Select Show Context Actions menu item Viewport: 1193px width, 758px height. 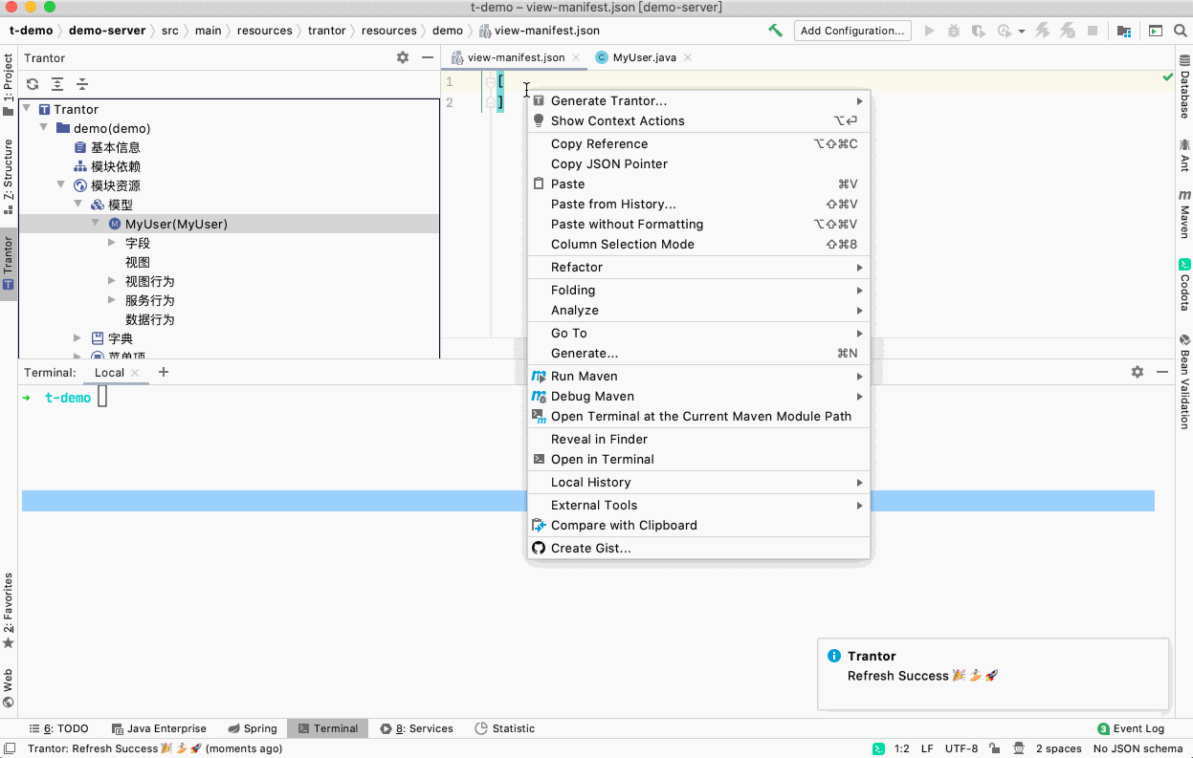[698, 120]
